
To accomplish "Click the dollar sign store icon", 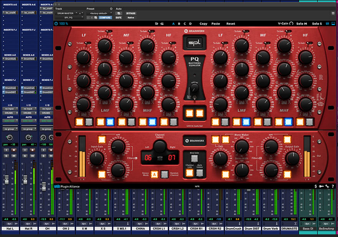I will point(316,186).
